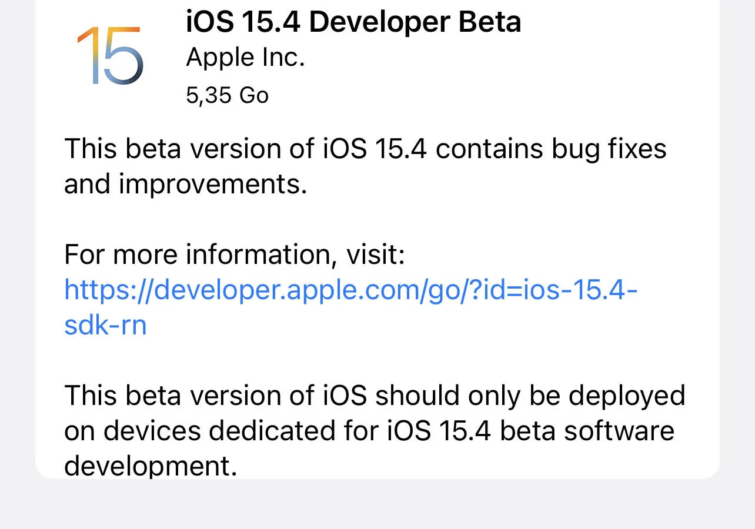Open the developer.apple.com release notes link
The height and width of the screenshot is (529, 755).
pos(351,289)
